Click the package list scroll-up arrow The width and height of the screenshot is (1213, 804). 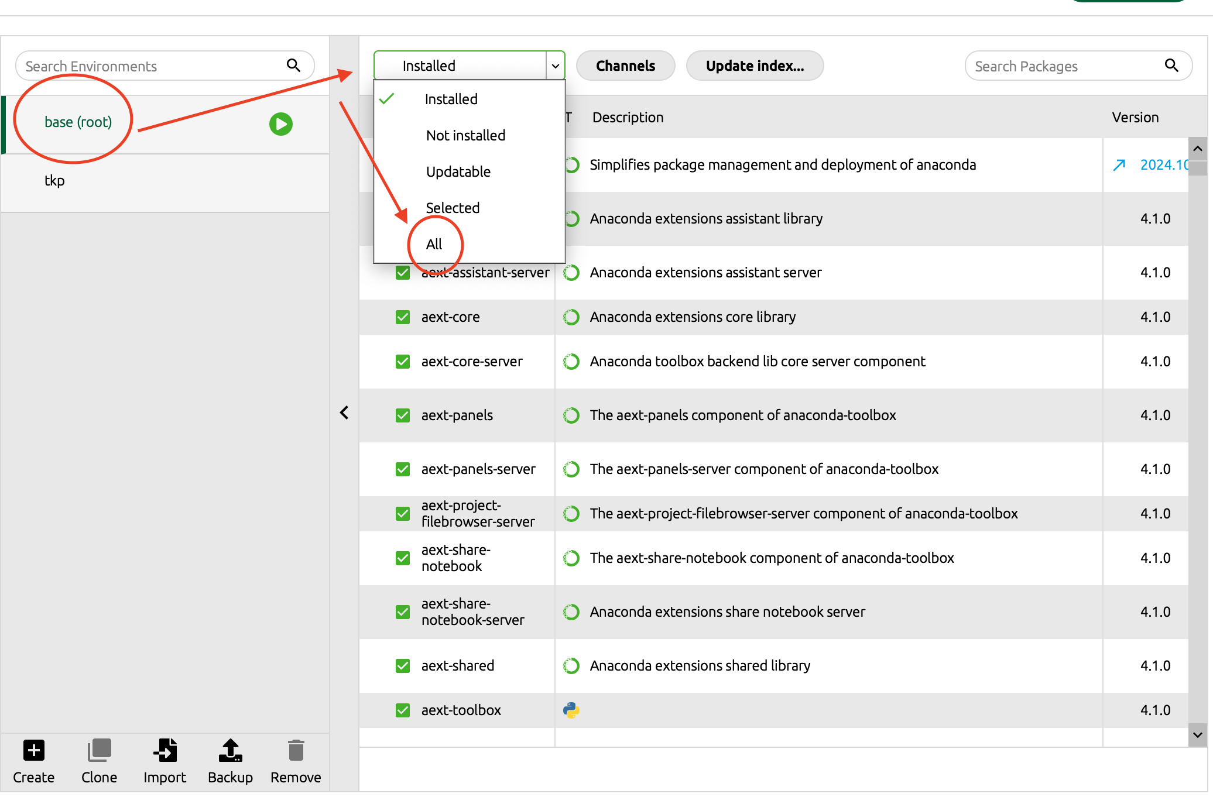pyautogui.click(x=1198, y=149)
